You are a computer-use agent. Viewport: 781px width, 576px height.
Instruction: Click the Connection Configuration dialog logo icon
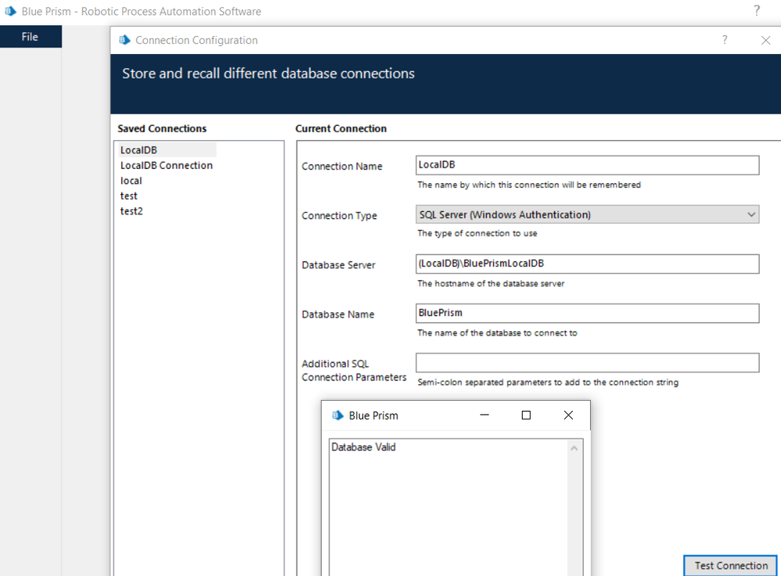[x=124, y=40]
